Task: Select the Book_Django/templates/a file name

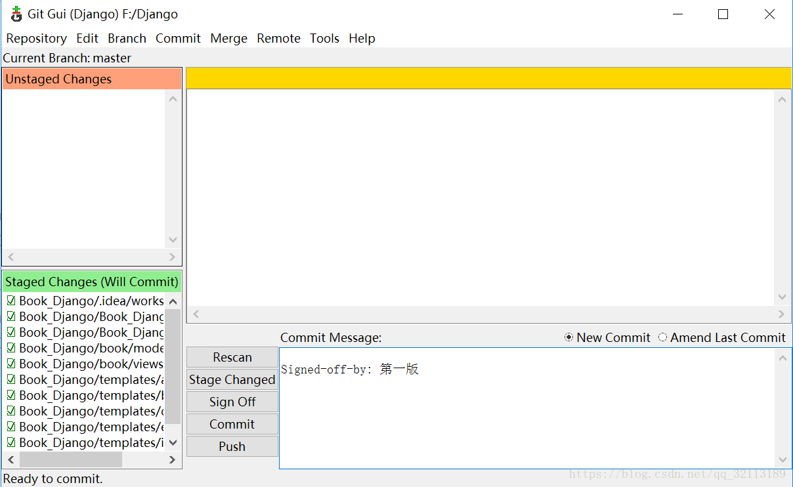Action: tap(91, 379)
